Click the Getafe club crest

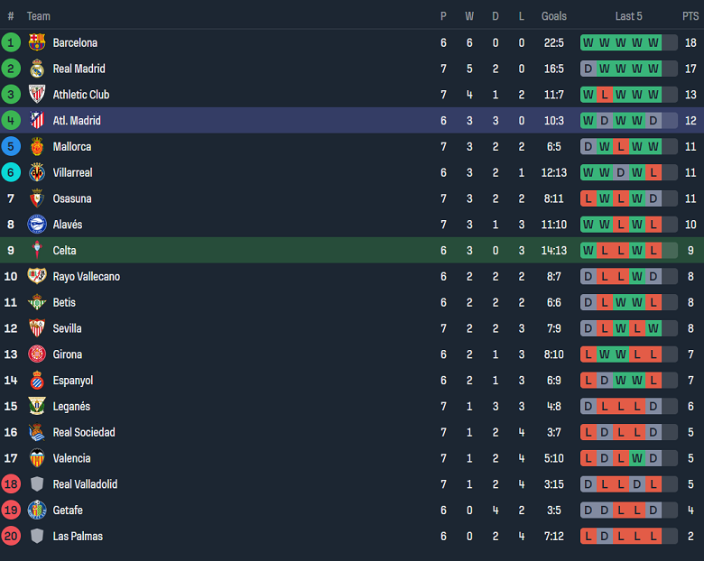(37, 510)
